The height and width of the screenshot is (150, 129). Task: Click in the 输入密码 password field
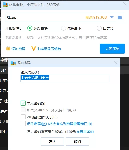point(65,78)
